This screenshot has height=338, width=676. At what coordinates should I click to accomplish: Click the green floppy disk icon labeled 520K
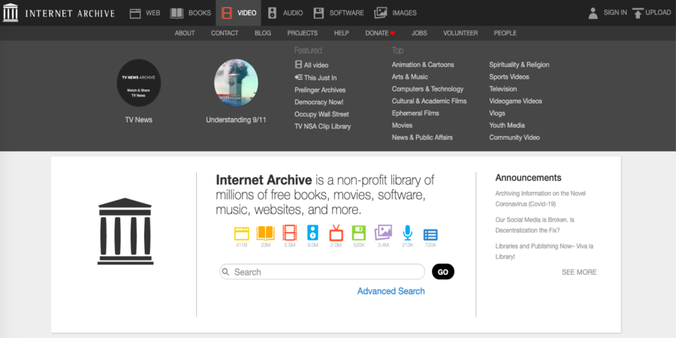pyautogui.click(x=359, y=233)
